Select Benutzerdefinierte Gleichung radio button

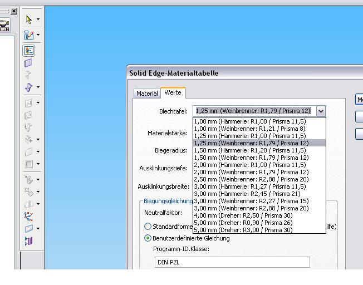(148, 238)
